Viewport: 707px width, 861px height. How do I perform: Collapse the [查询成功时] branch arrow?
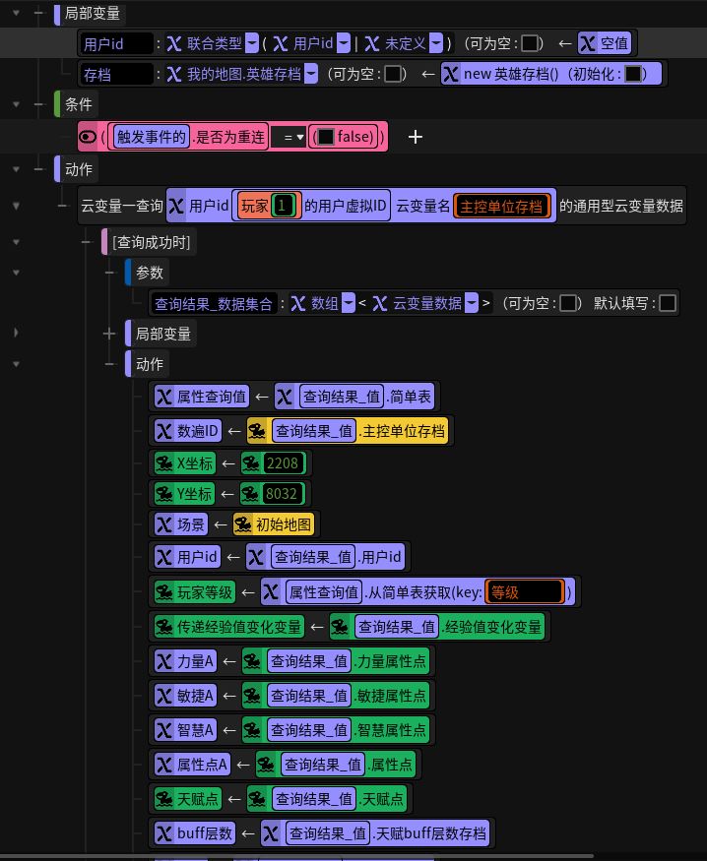point(16,242)
